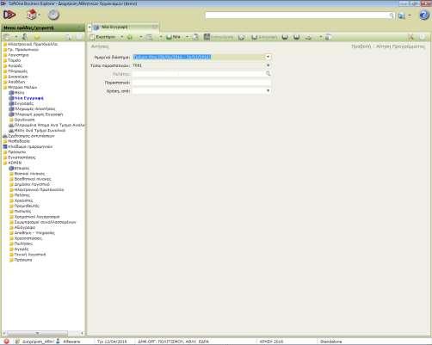Image resolution: width=432 pixels, height=345 pixels.
Task: Click the magnifier icon for the Πελάτης field
Action: [x=268, y=74]
